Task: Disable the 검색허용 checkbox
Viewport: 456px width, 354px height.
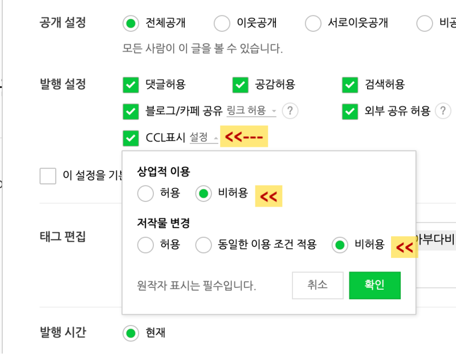Action: click(x=350, y=85)
